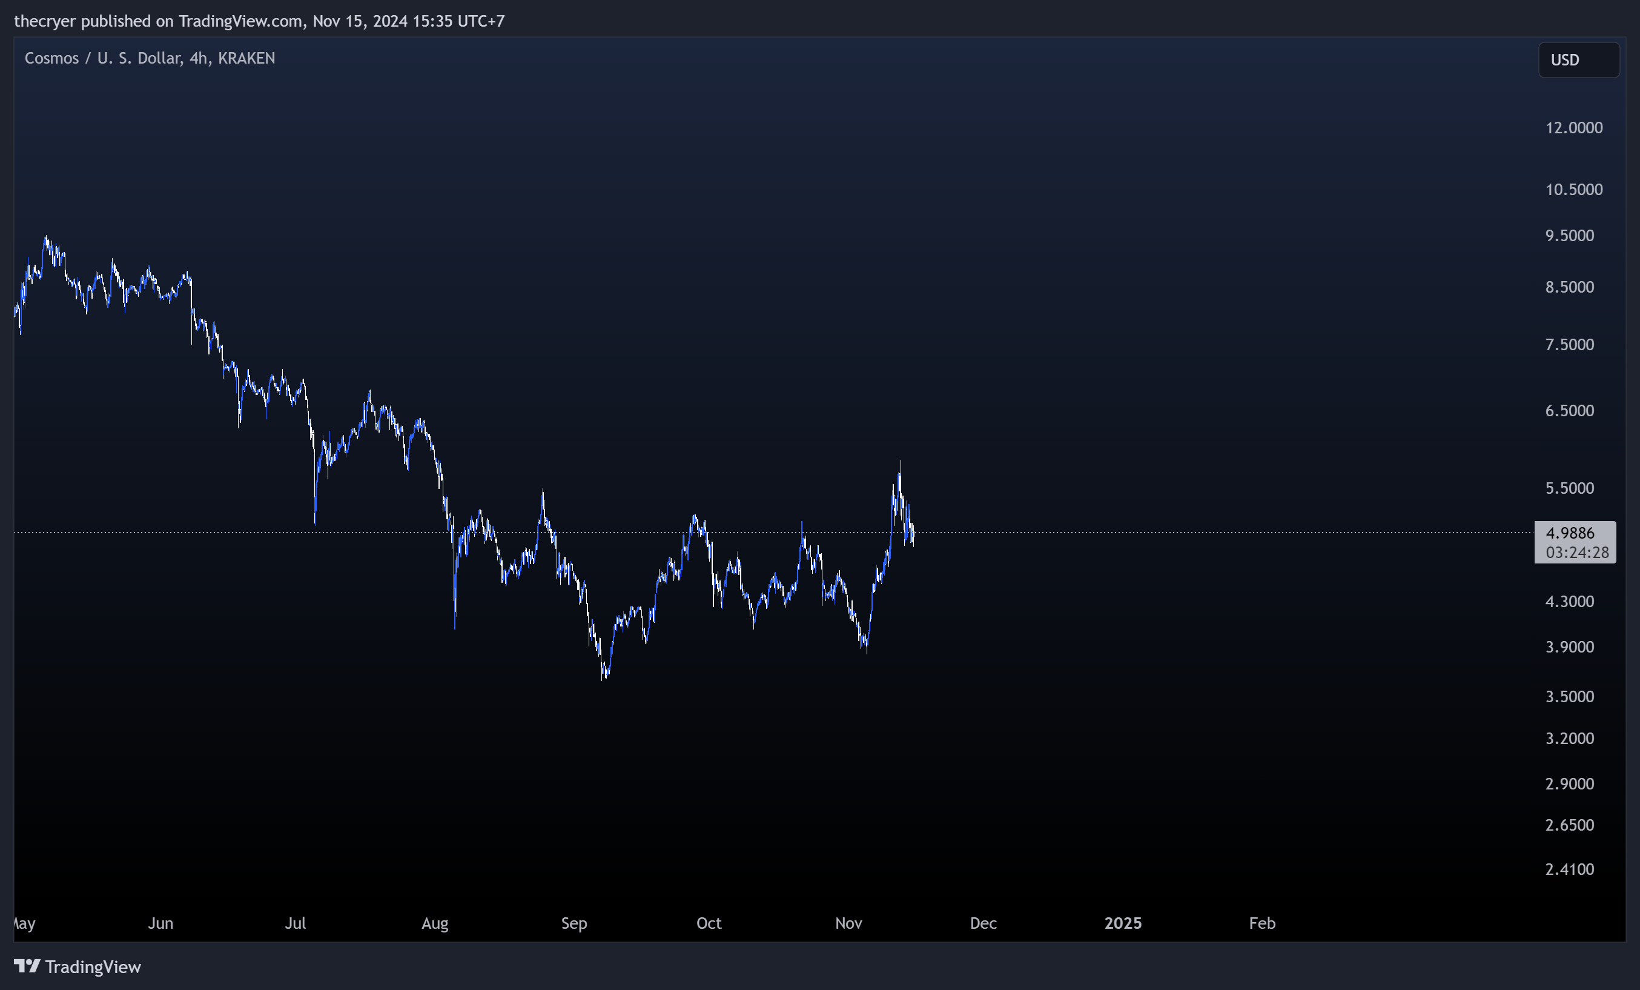Click the TradingView logo
1640x990 pixels.
pyautogui.click(x=77, y=966)
